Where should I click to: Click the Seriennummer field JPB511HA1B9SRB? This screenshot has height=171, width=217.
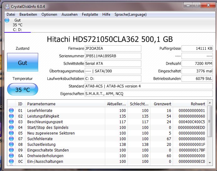pyautogui.click(x=113, y=56)
